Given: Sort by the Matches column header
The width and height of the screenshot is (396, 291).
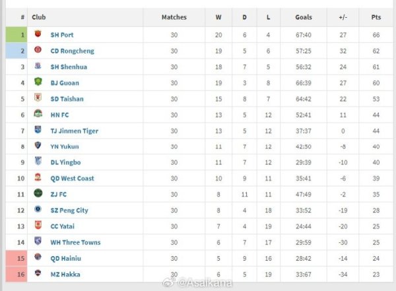Looking at the screenshot, I should click(x=174, y=17).
